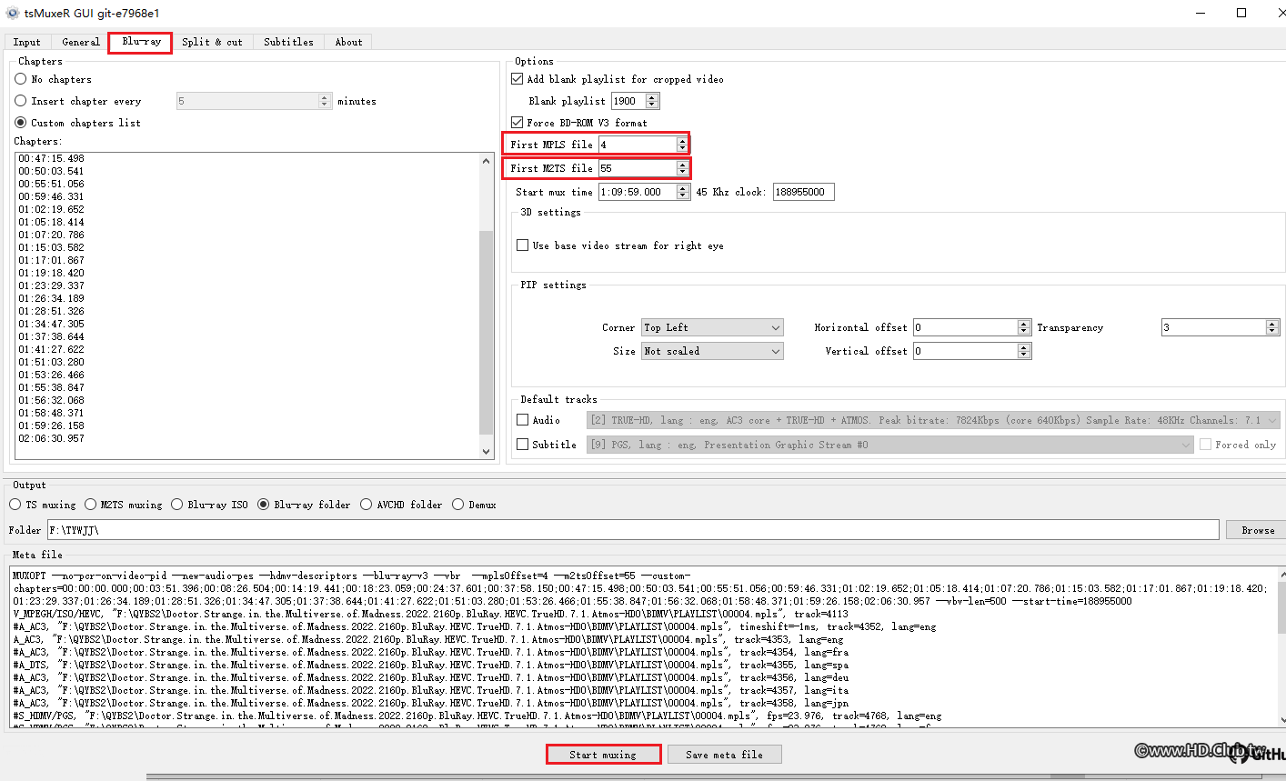Toggle Add blank playlist for cropped video
The height and width of the screenshot is (781, 1286).
(x=618, y=79)
